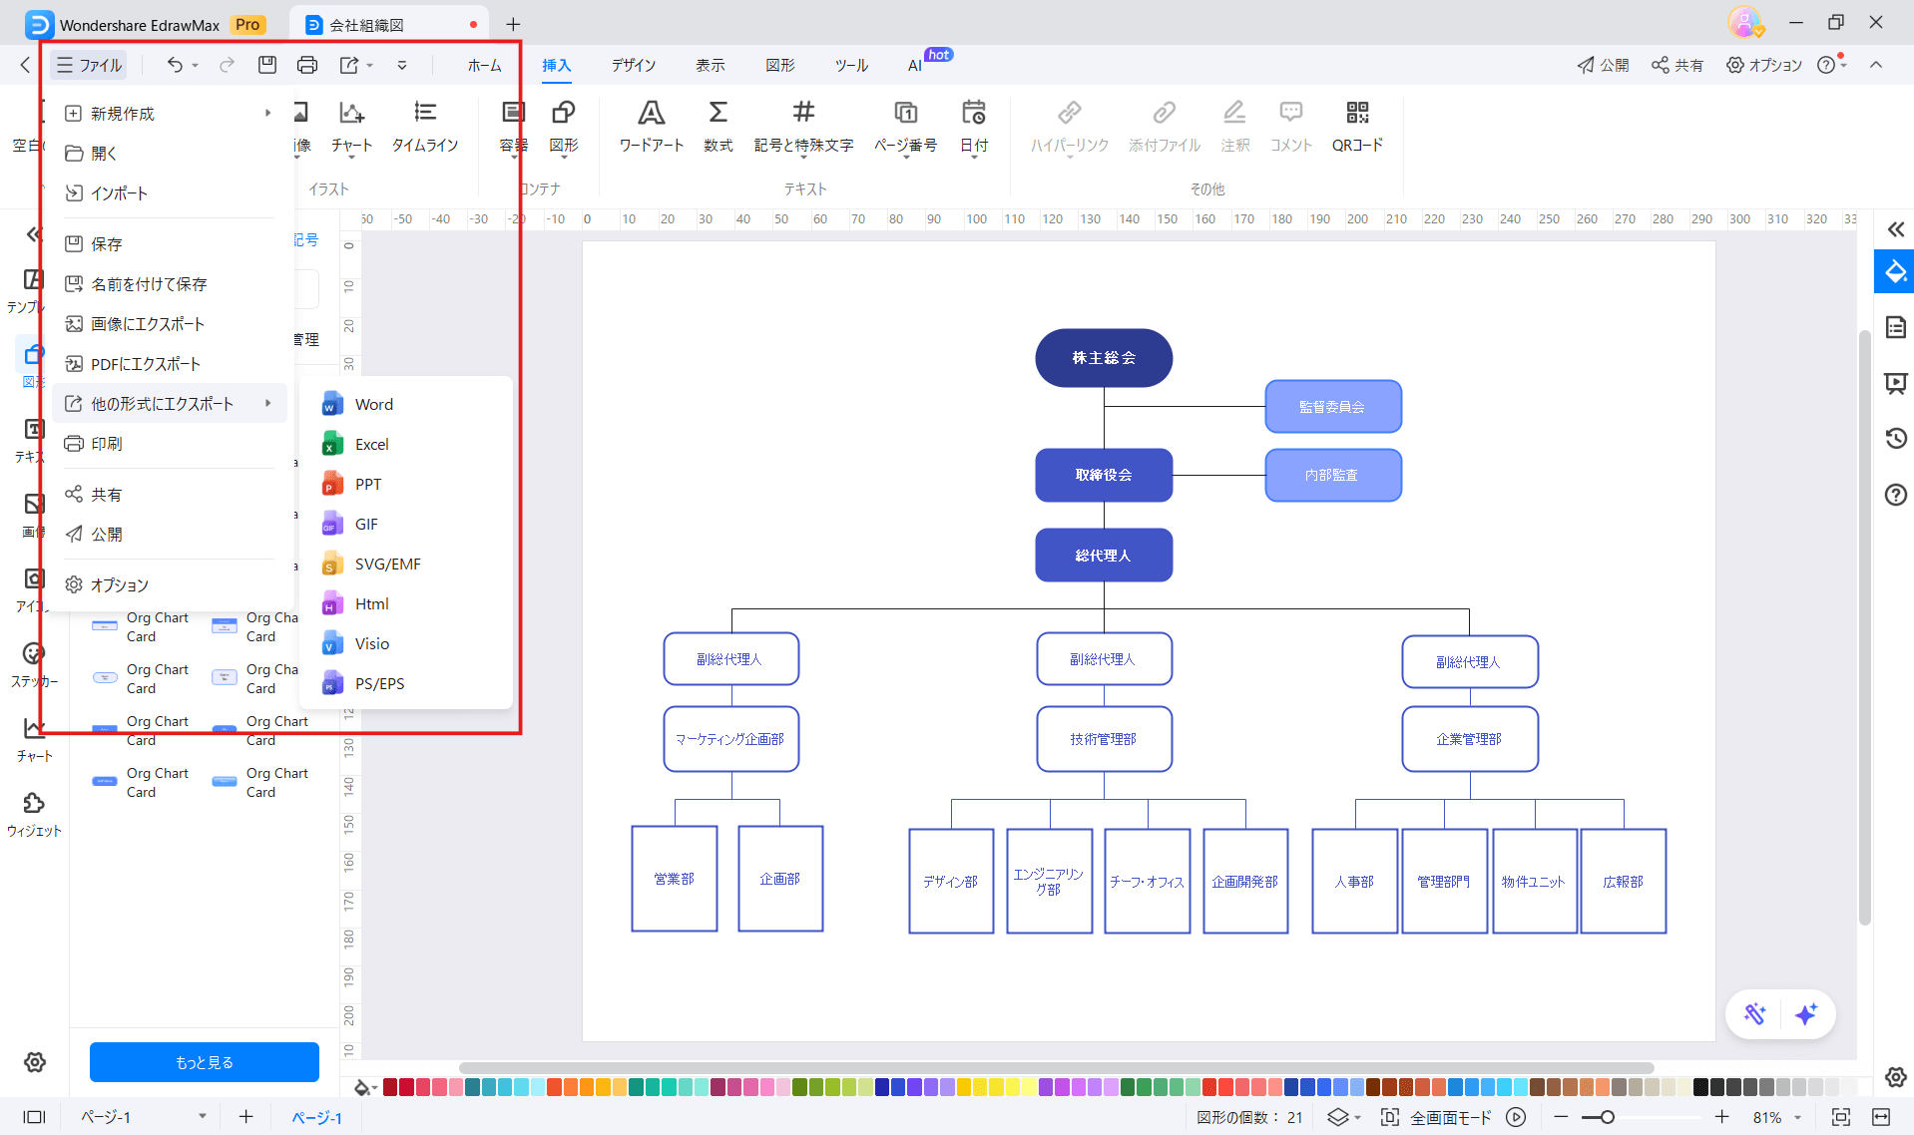Expand 他の形式にエクスポート submenu

click(x=170, y=404)
